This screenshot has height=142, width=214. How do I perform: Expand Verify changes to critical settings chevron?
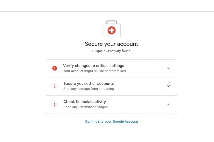(168, 68)
